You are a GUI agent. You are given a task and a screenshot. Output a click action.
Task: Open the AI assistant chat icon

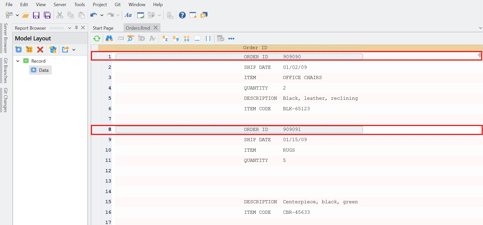[204, 15]
